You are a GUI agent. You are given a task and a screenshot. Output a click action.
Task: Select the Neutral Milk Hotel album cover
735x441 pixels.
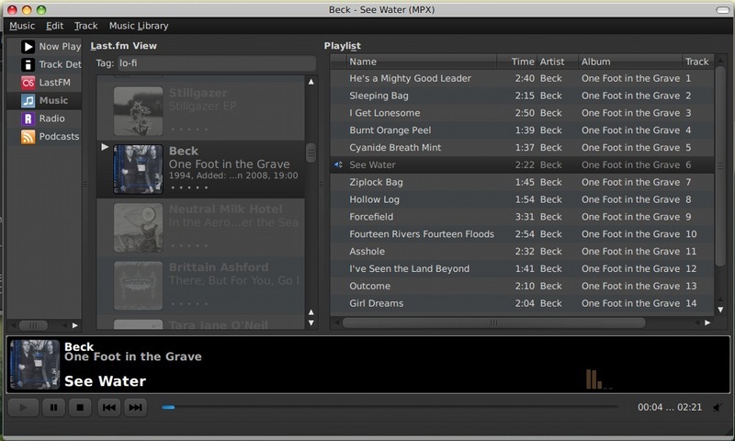pos(139,227)
